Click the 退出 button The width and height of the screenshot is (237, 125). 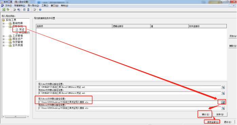point(227,122)
